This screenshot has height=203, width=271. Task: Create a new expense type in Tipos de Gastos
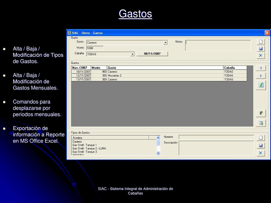click(261, 137)
